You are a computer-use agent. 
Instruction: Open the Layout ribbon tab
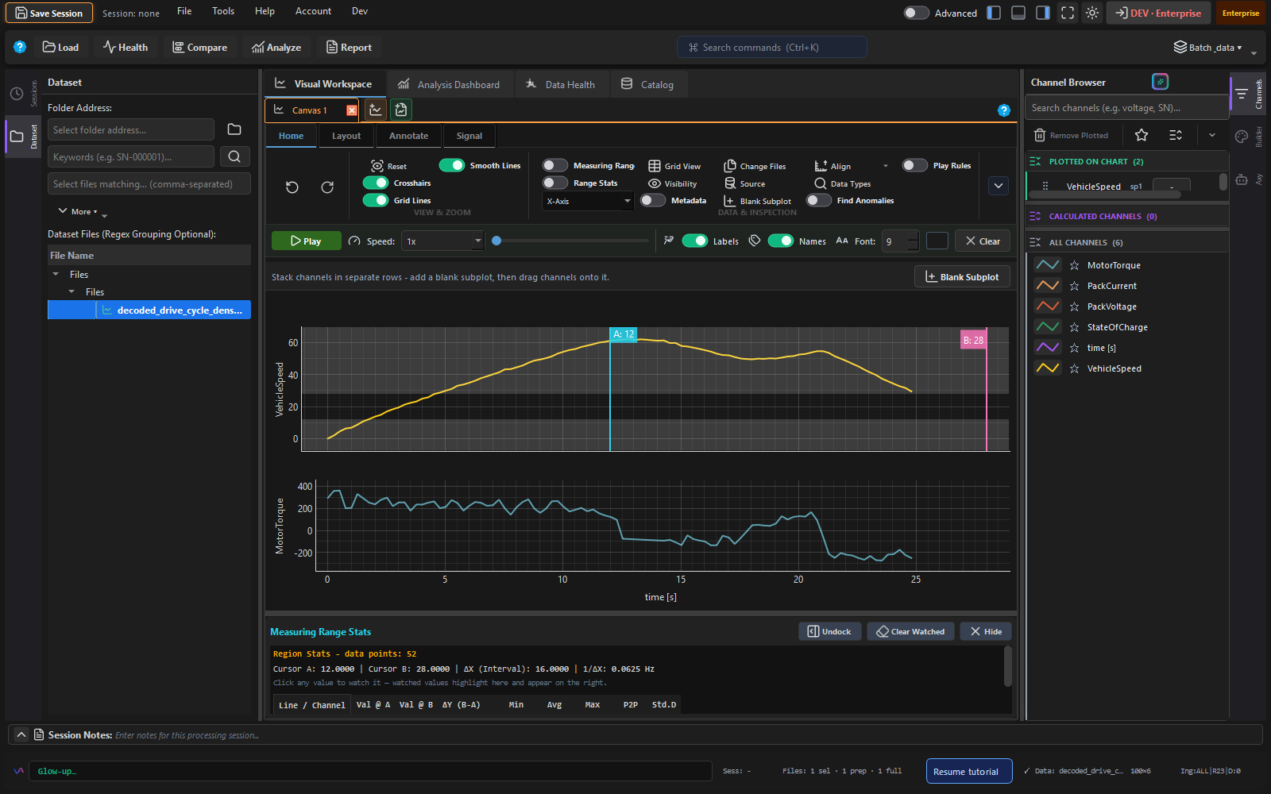pos(346,136)
